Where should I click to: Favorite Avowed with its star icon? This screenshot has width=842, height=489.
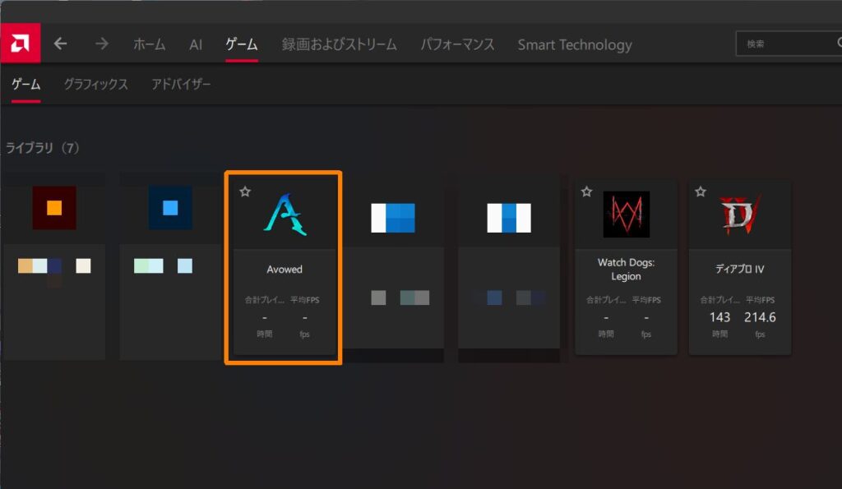(x=245, y=191)
